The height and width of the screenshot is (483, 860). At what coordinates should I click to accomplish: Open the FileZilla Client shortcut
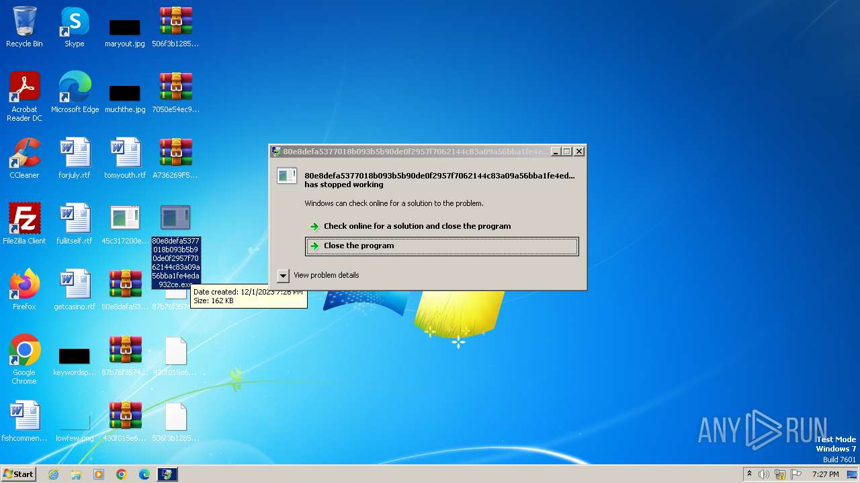(x=24, y=224)
